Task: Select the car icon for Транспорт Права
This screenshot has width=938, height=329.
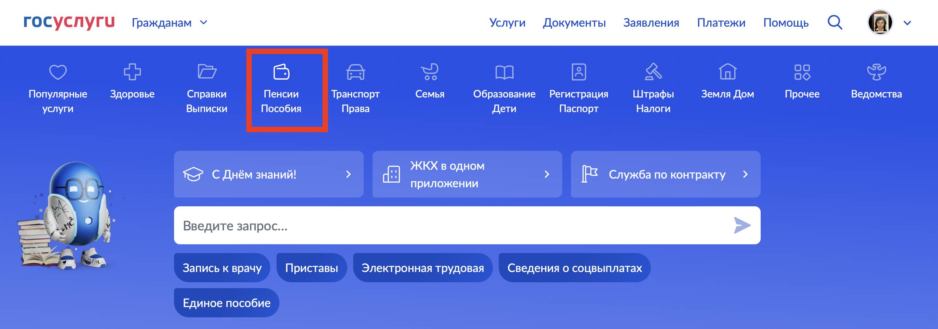Action: (x=355, y=72)
